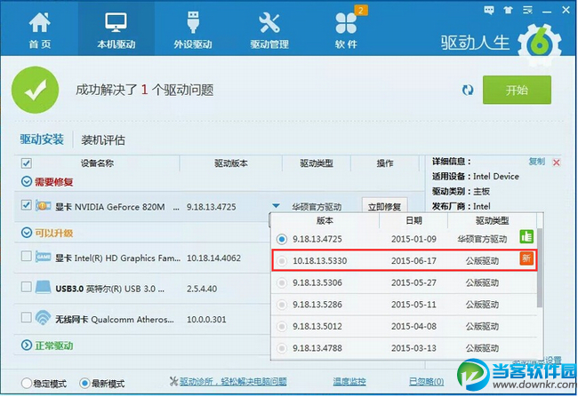Click the 驱动人生 6 gear logo

(539, 45)
